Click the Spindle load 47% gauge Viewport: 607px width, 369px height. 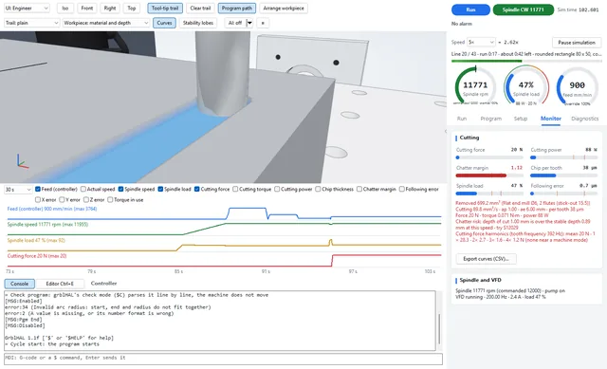[x=526, y=86]
